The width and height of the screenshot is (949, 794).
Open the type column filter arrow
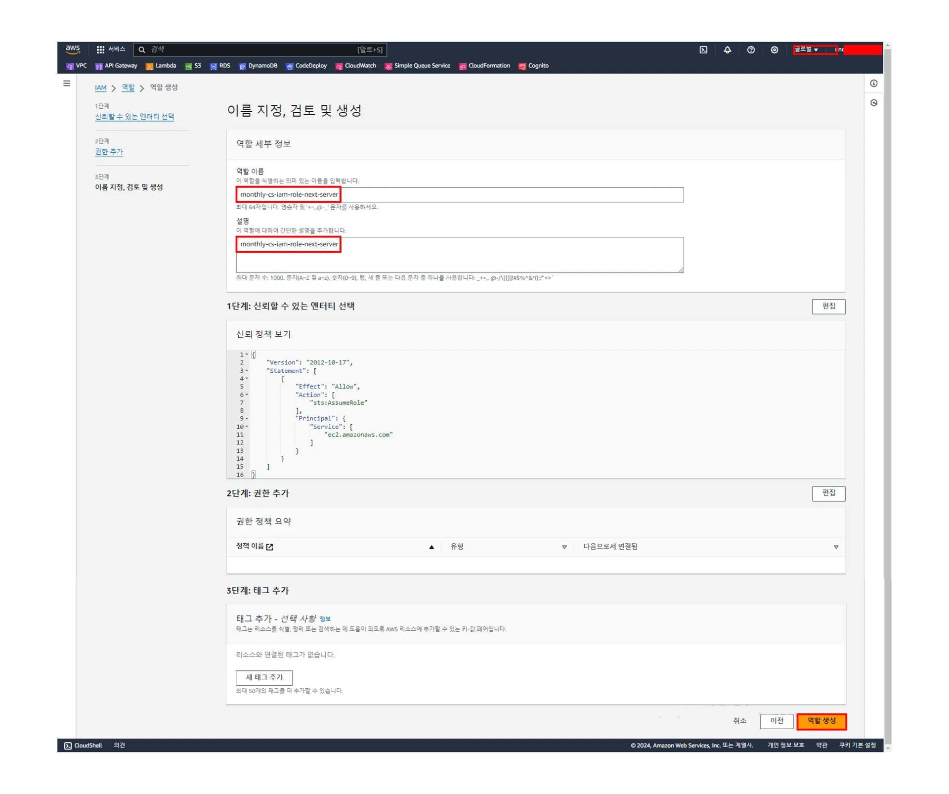[x=564, y=547]
